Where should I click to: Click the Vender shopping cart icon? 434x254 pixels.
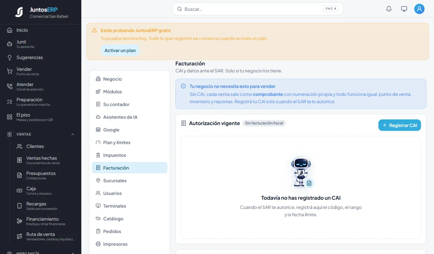(10, 71)
